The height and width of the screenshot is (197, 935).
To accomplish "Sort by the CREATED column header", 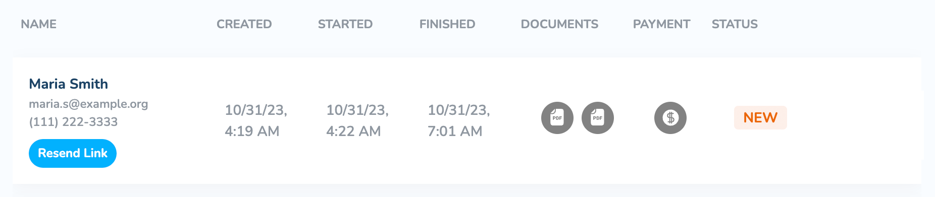I will coord(244,24).
